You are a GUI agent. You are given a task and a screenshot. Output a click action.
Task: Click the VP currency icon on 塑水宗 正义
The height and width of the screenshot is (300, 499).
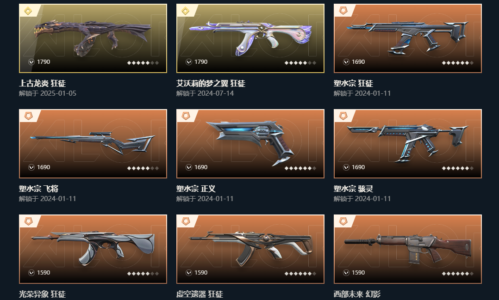[189, 167]
